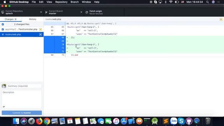Open Google Chrome from the Dock
Image resolution: width=224 pixels, height=126 pixels.
(x=47, y=121)
